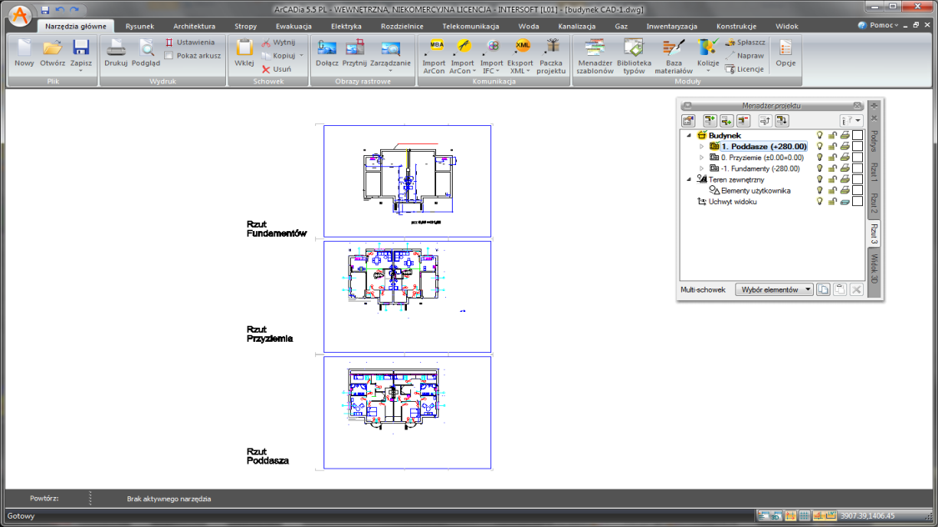Open the Wybór elementów dropdown
The image size is (938, 527).
774,289
